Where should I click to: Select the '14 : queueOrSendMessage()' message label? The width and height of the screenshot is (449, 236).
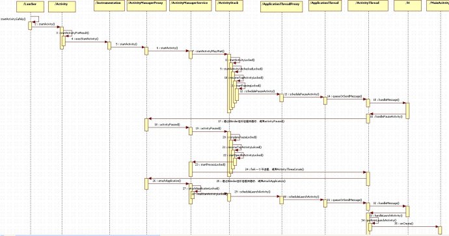tap(344, 96)
